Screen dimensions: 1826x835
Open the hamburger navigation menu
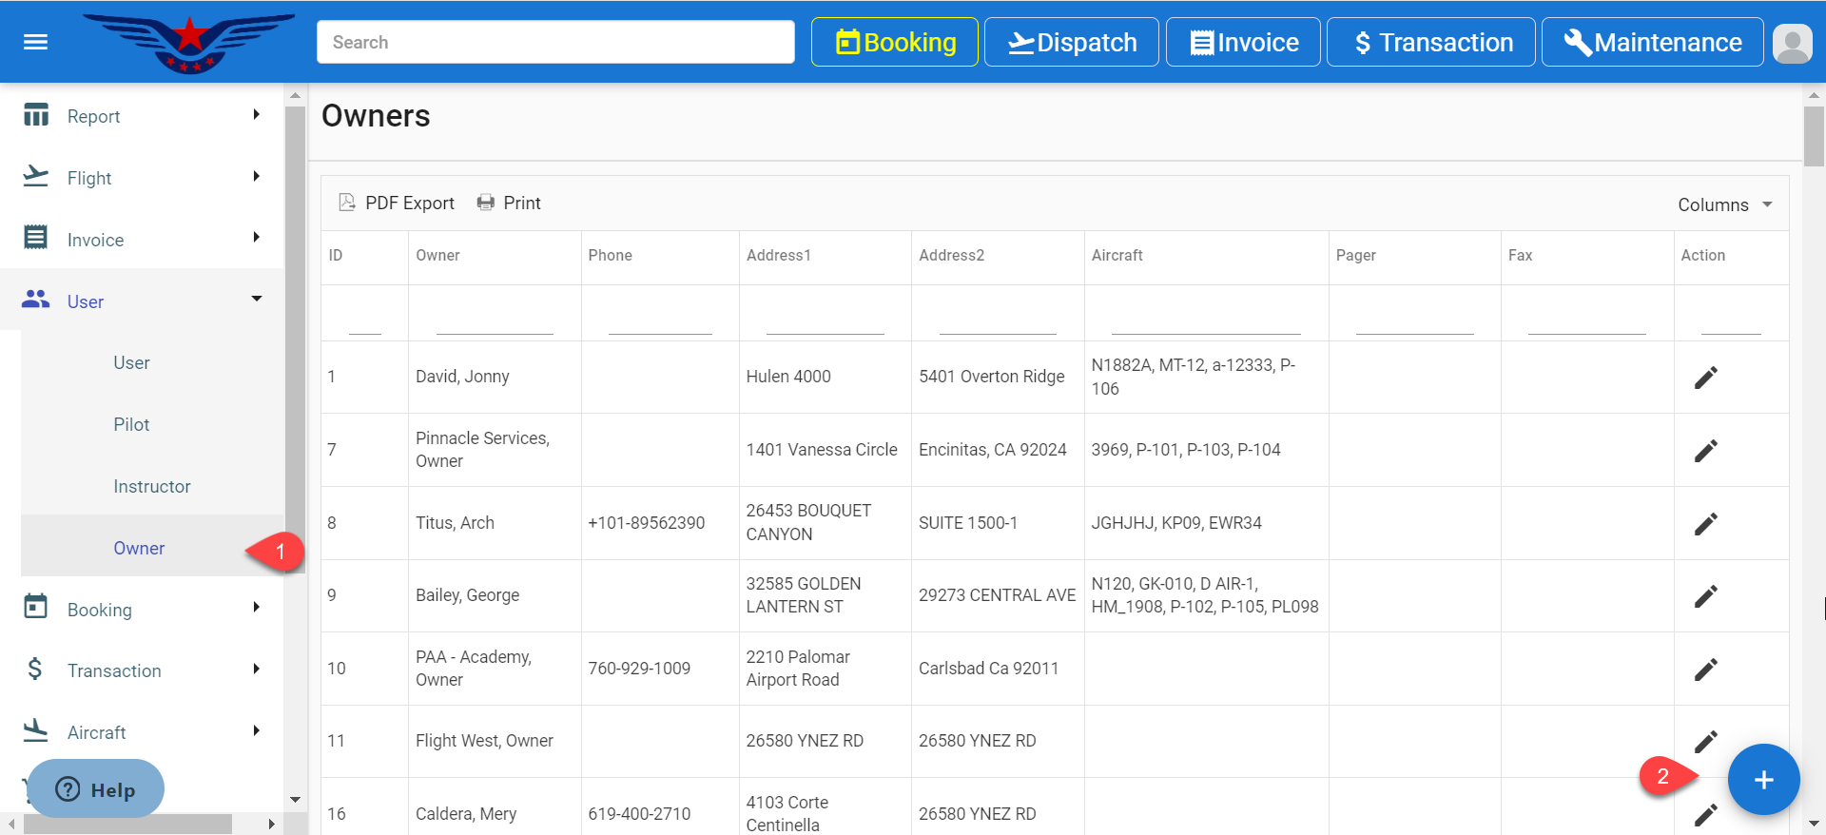(x=35, y=42)
